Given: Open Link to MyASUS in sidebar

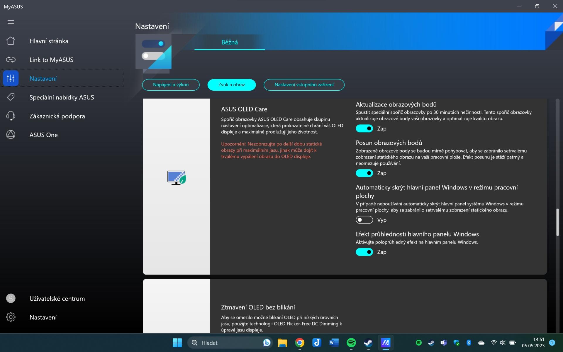Looking at the screenshot, I should (x=51, y=60).
